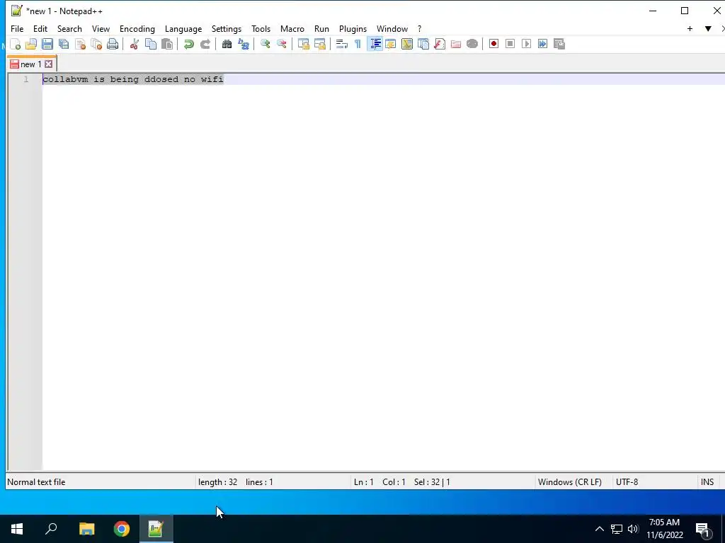Toggle the Document Map panel icon
Viewport: 725px width, 543px height.
tap(407, 44)
